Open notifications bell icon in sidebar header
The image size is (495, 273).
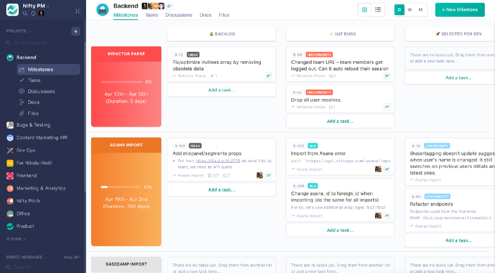33,14
